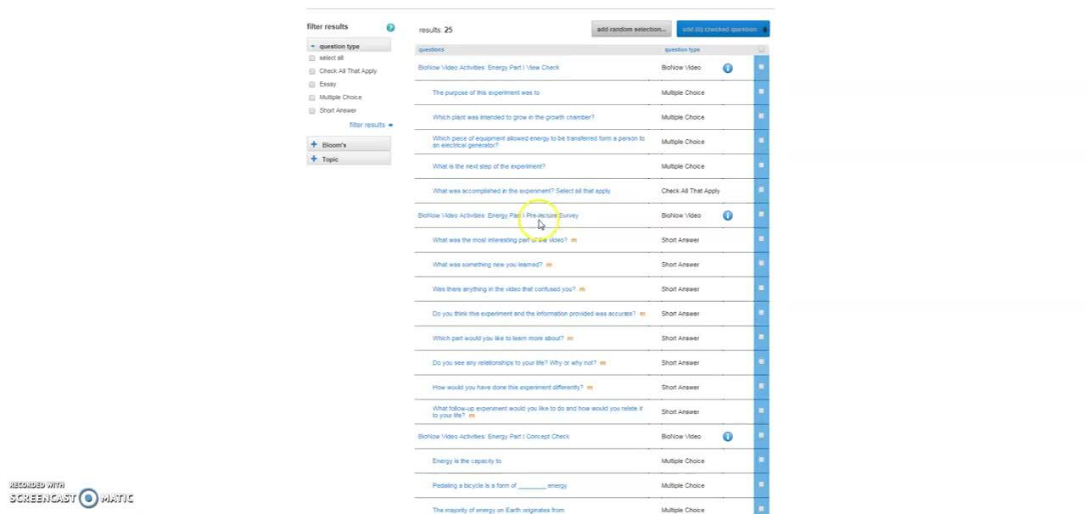Collapse the question type filter section

pyautogui.click(x=313, y=47)
